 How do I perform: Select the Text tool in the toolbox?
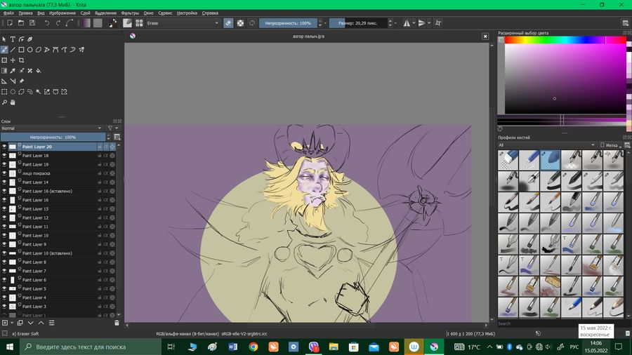[x=13, y=39]
